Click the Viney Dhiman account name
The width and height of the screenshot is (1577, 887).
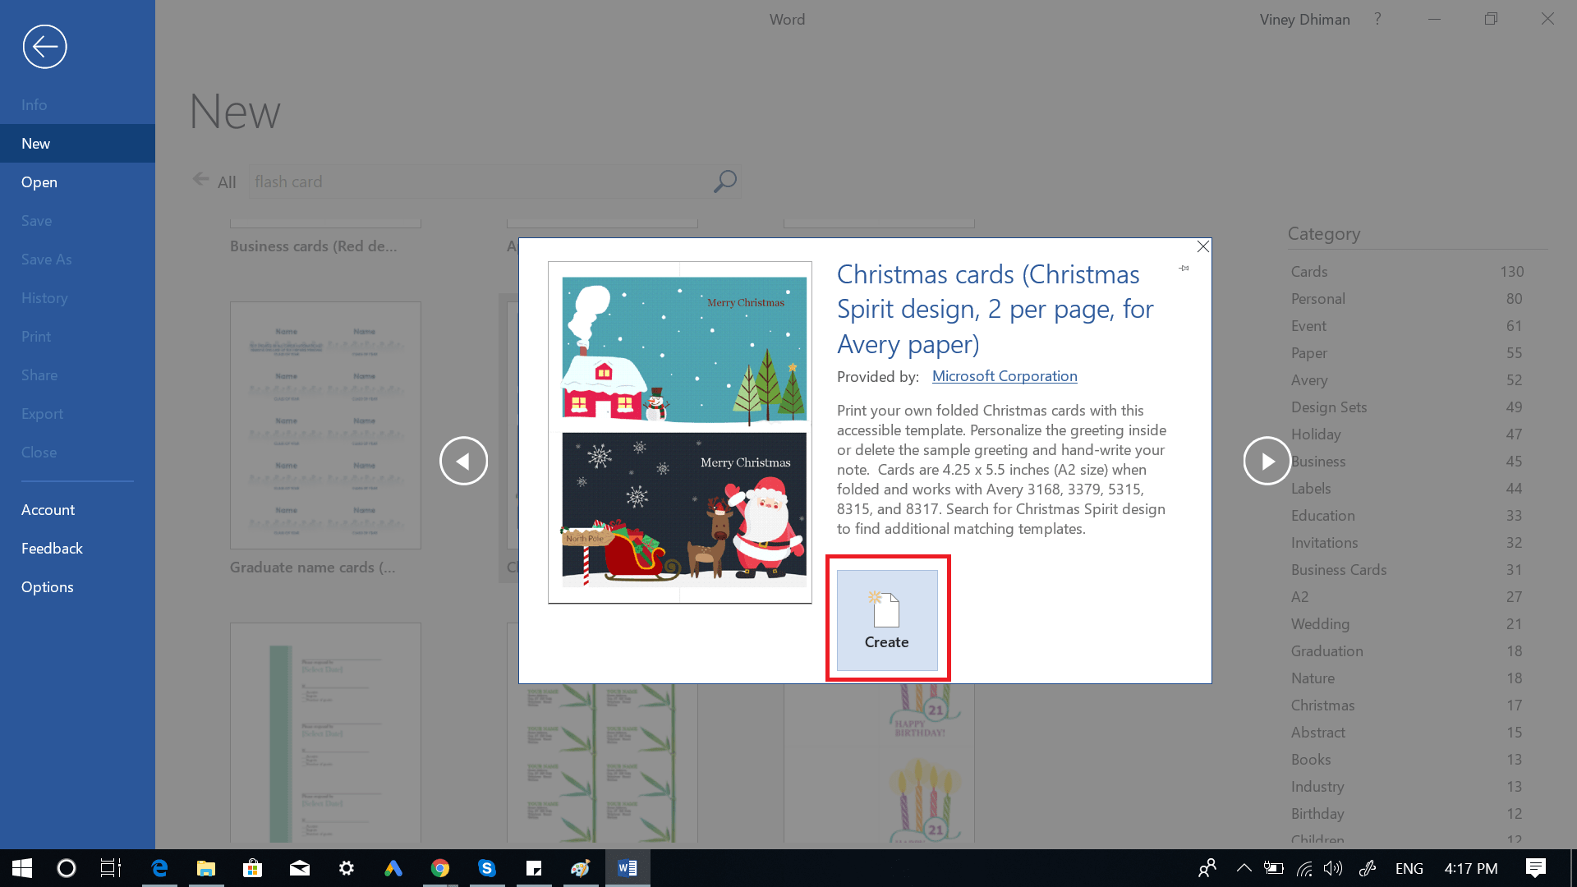(1304, 20)
